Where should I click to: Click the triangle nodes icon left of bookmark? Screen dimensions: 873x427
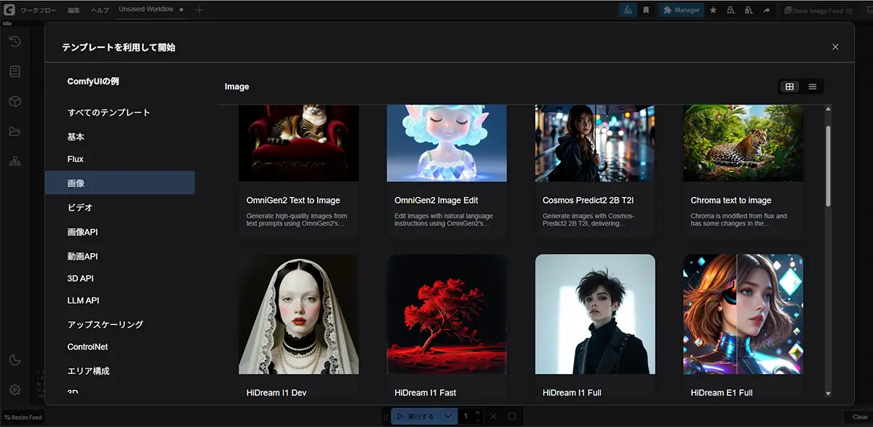pyautogui.click(x=627, y=10)
